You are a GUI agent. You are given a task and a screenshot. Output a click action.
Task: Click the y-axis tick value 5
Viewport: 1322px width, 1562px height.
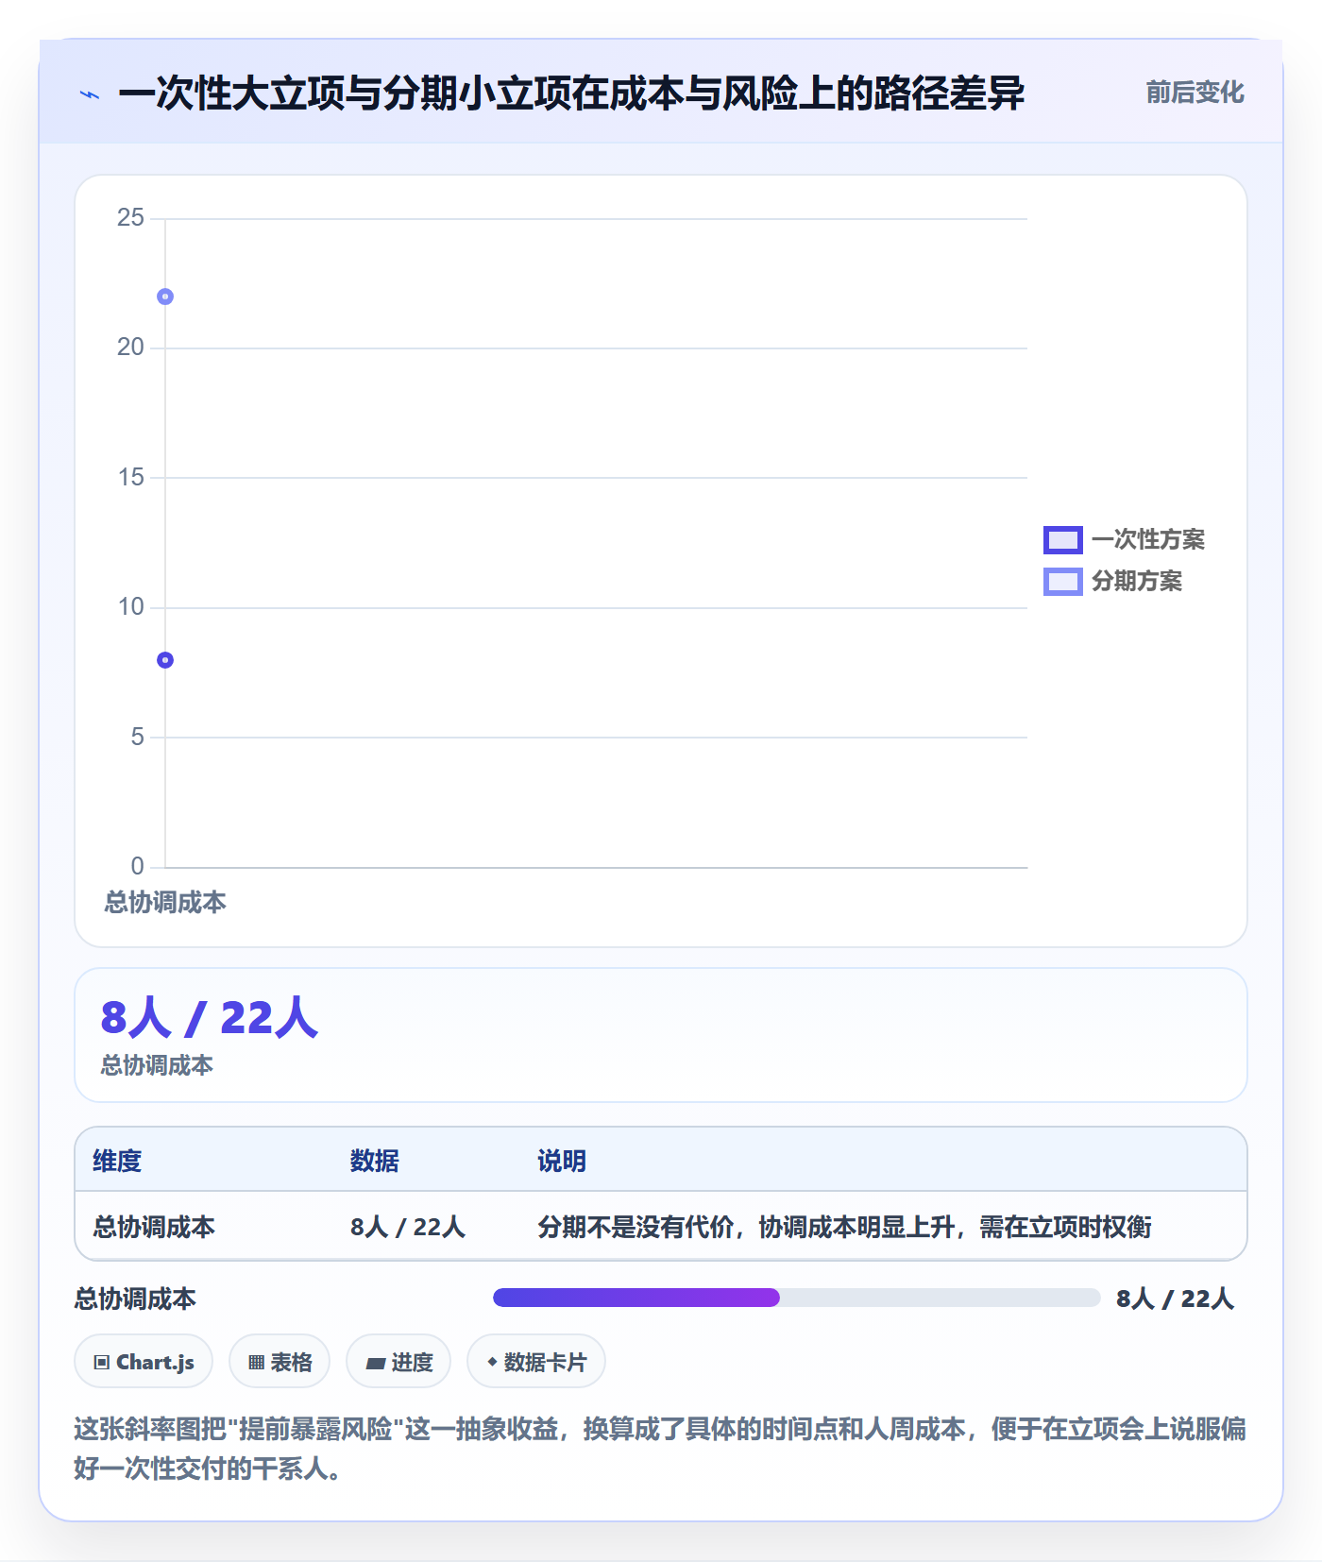(138, 737)
